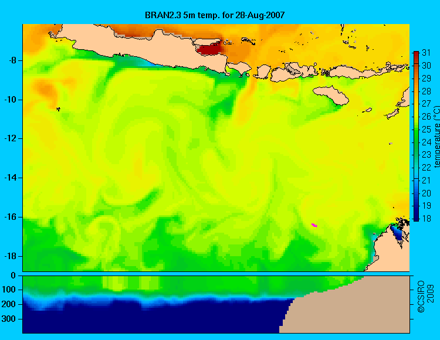
Task: Click the dark red hot patch near Java
Action: 209,49
